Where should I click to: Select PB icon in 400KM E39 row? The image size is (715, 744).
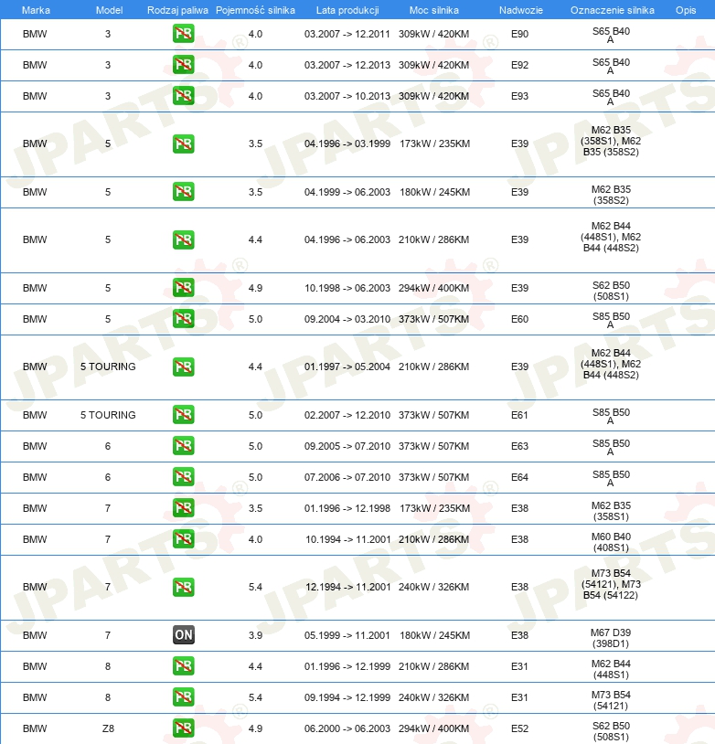(183, 288)
